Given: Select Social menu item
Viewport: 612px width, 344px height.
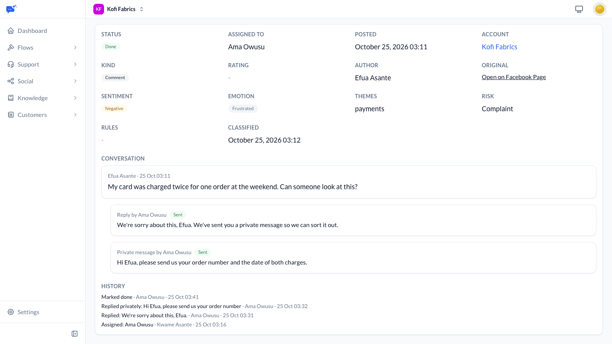Looking at the screenshot, I should (42, 81).
